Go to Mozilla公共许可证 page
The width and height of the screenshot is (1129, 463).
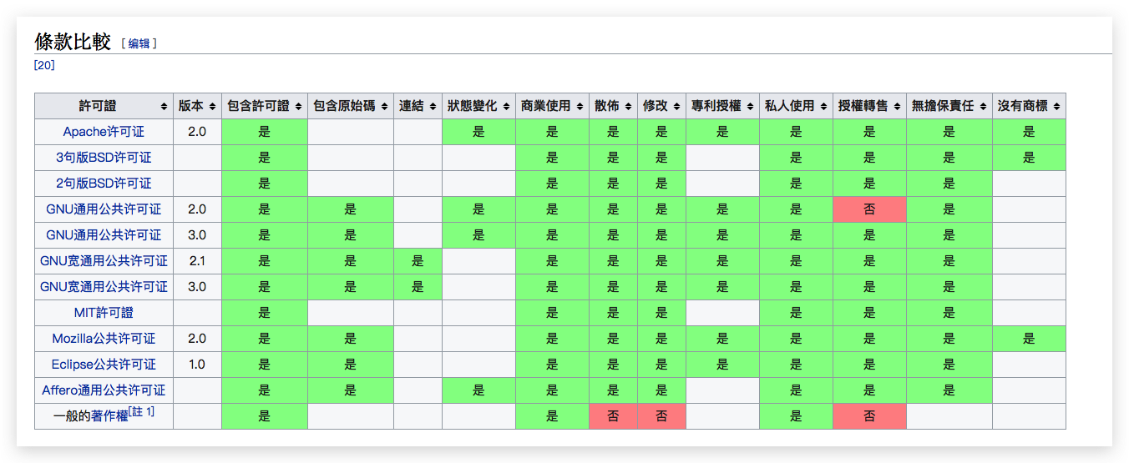click(x=104, y=339)
